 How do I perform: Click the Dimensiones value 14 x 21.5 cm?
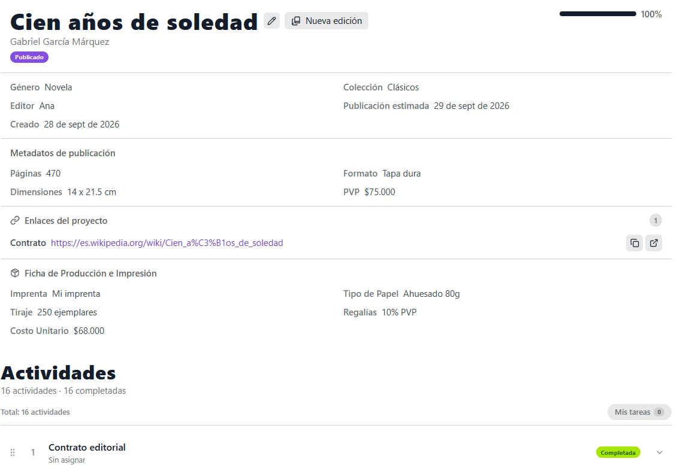92,192
